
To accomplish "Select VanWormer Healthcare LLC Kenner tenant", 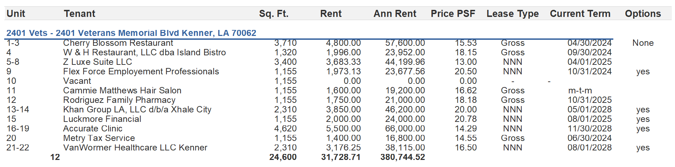I will 135,148.
